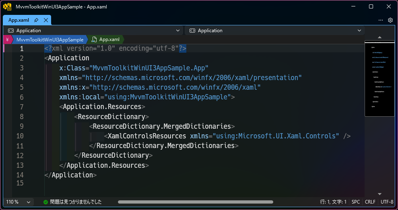Click closing </Application.Resources> tag
Image resolution: width=398 pixels, height=210 pixels.
104,165
